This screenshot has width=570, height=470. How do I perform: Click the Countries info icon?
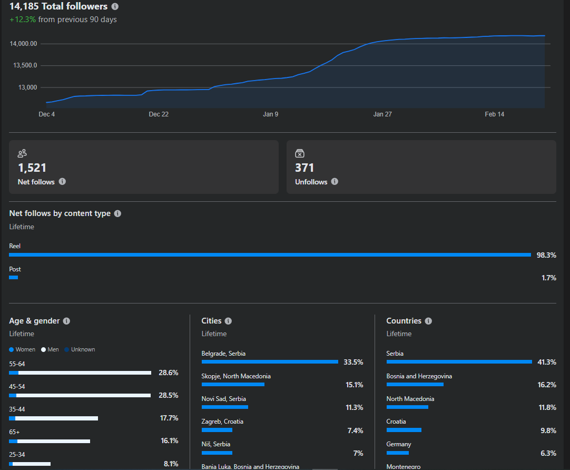pos(428,321)
